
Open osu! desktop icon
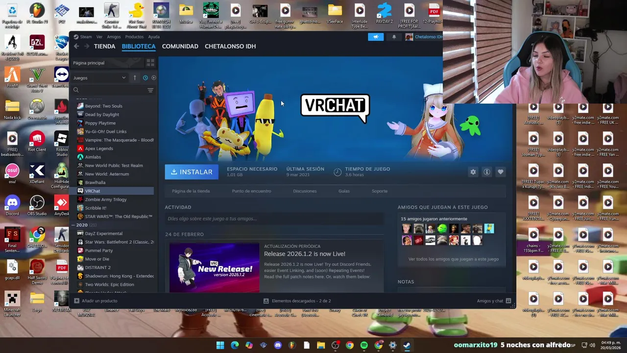click(12, 174)
